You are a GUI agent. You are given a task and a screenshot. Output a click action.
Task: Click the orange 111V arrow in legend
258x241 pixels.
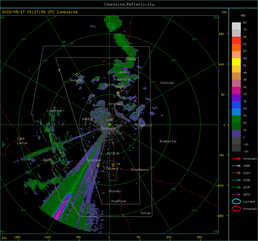(236, 173)
